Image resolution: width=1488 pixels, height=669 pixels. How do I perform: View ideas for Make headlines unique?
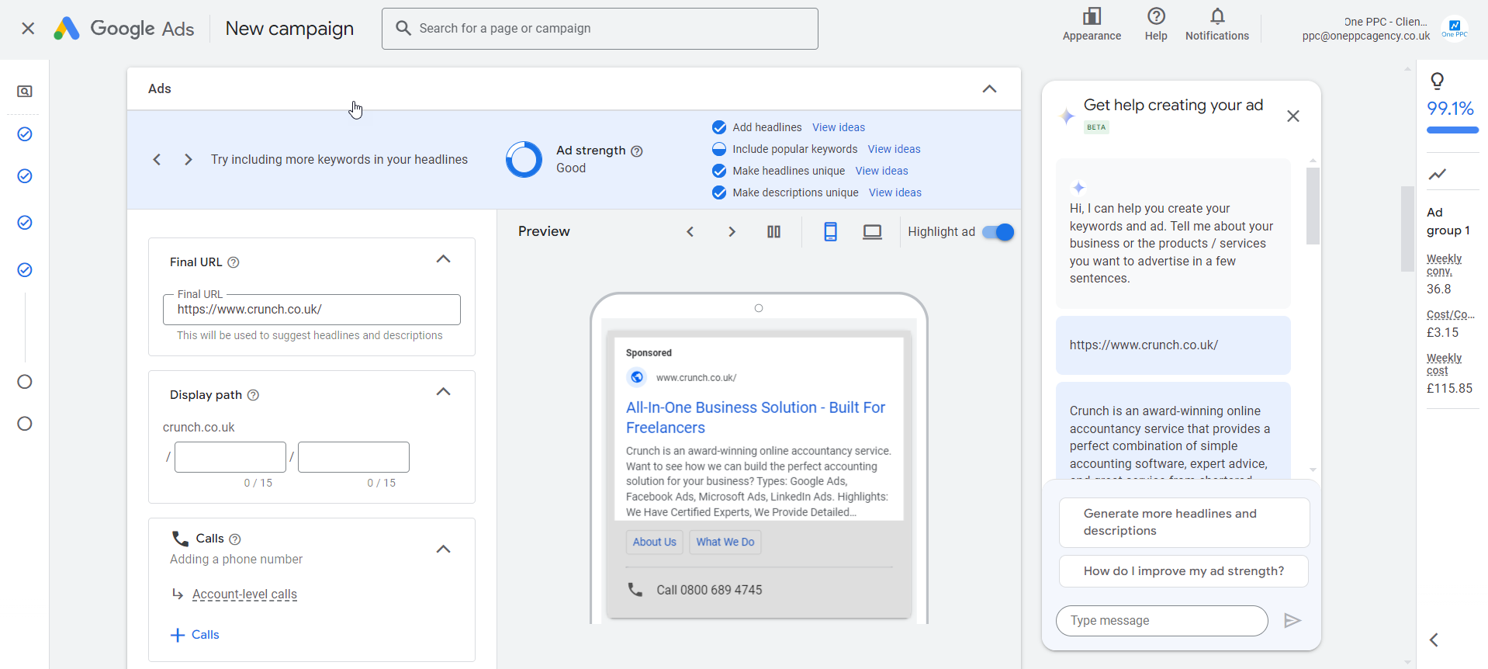tap(882, 171)
